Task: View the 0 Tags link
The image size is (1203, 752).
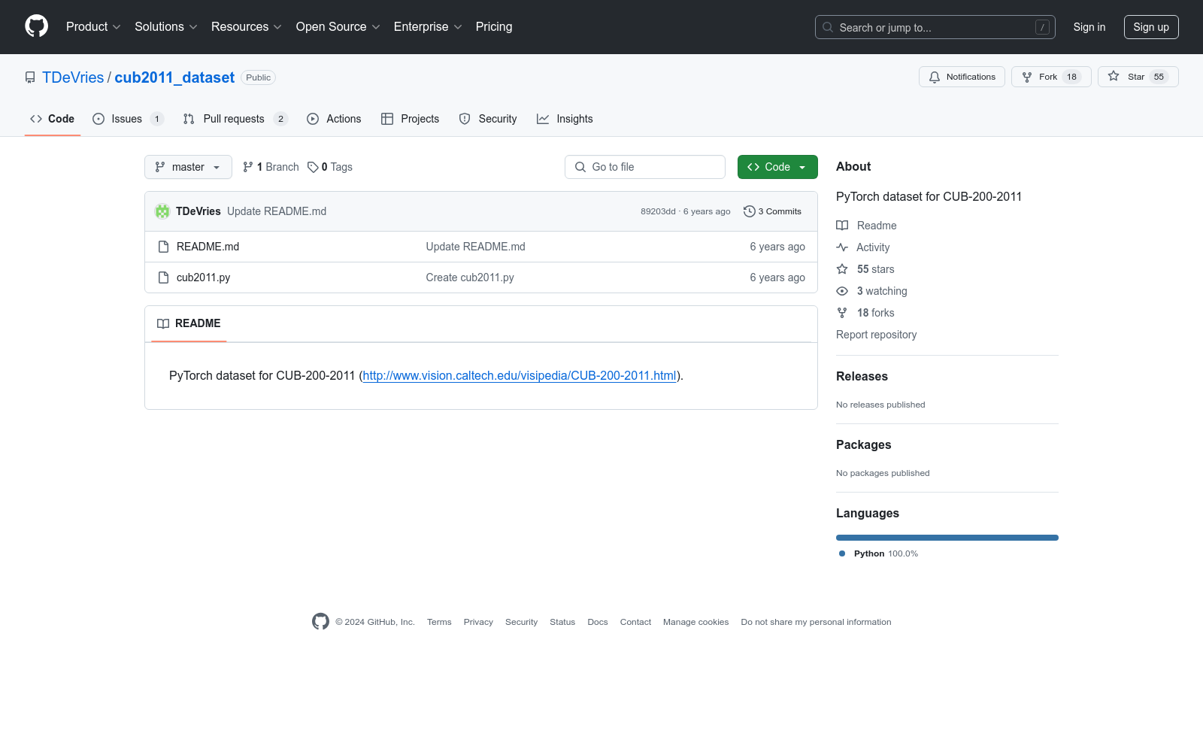Action: coord(330,167)
